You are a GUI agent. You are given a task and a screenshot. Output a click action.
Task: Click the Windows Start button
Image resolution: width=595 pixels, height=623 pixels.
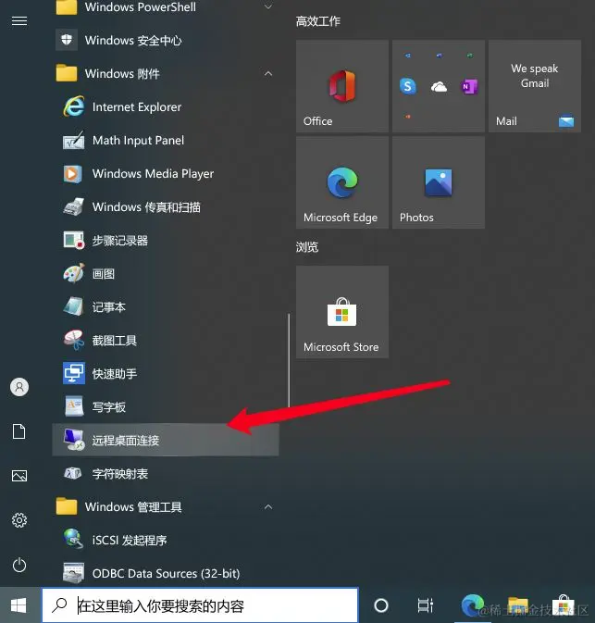click(19, 605)
